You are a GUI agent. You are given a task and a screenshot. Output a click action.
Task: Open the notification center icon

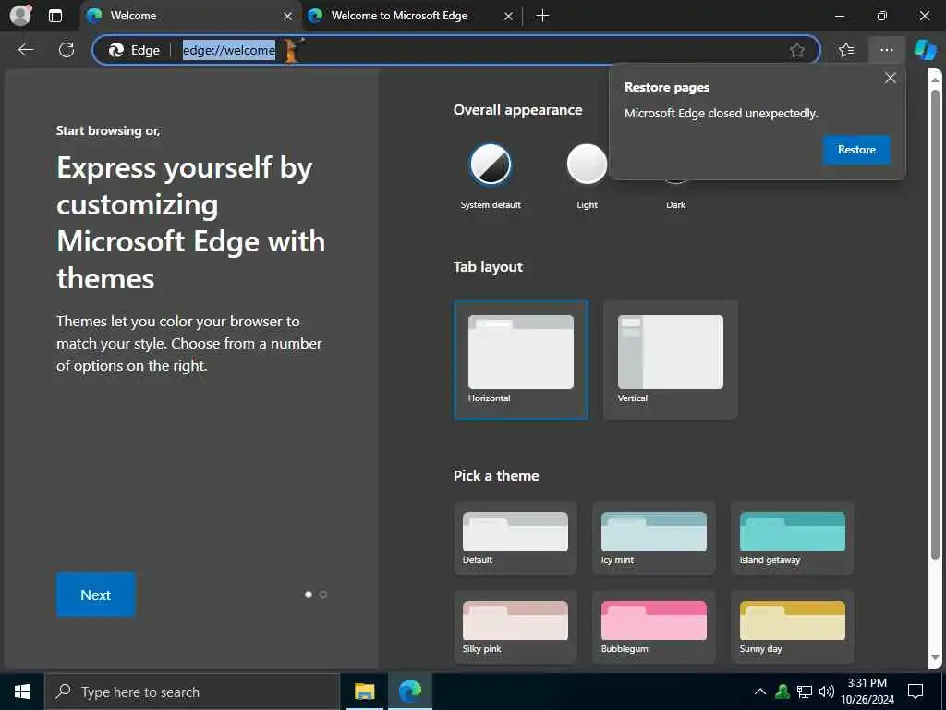tap(916, 692)
